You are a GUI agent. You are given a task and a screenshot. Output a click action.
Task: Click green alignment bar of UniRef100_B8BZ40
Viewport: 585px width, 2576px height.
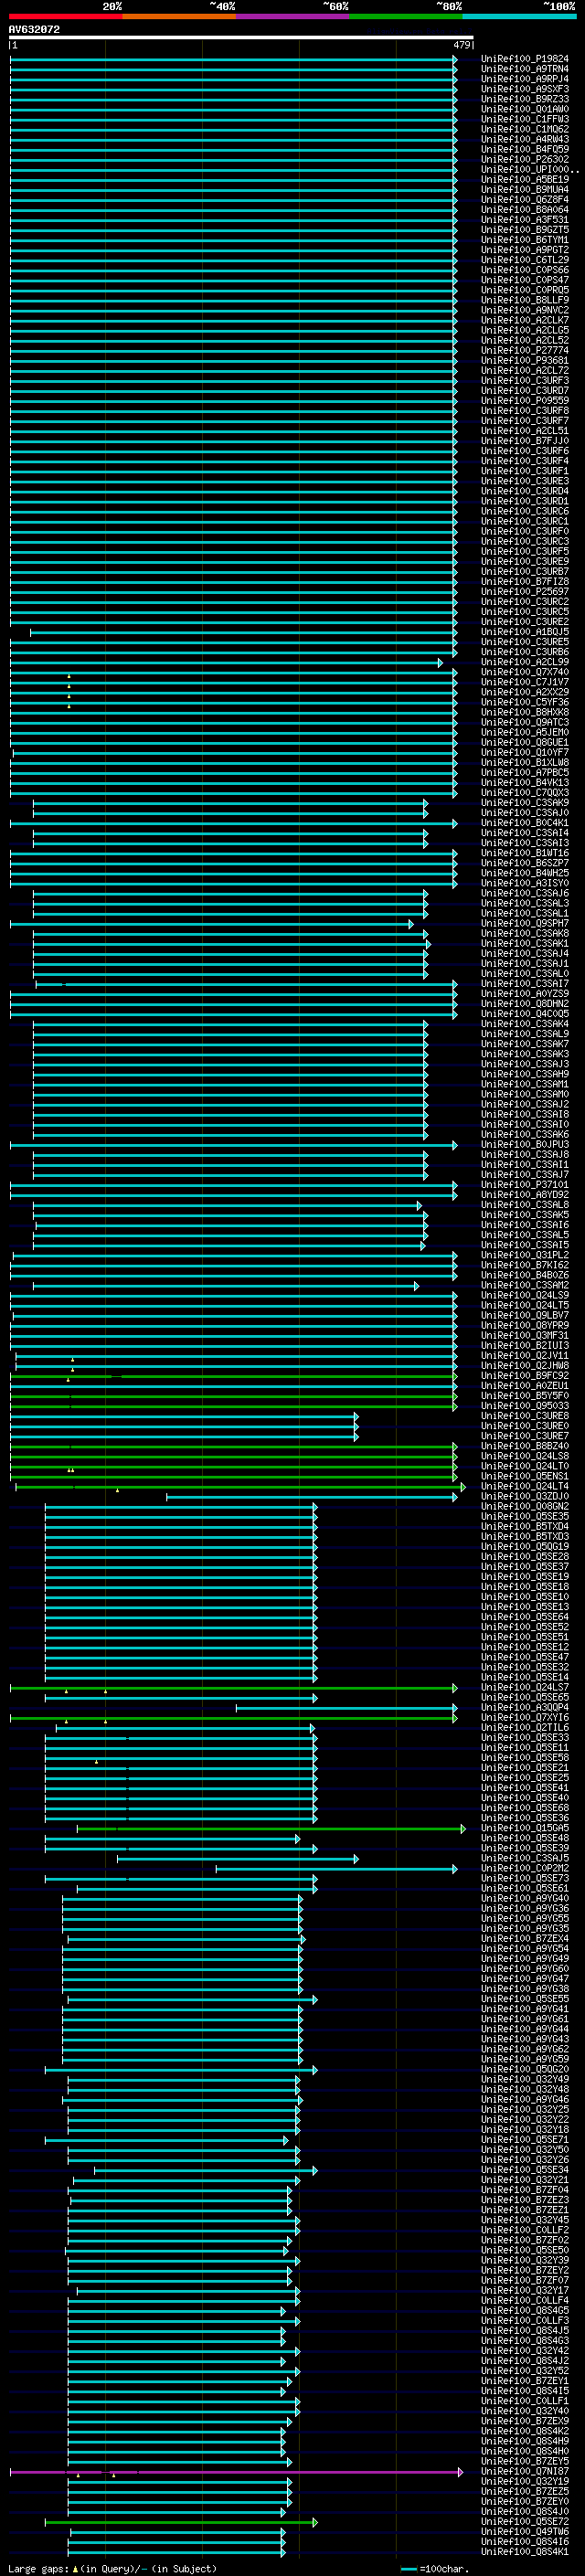[x=233, y=1446]
